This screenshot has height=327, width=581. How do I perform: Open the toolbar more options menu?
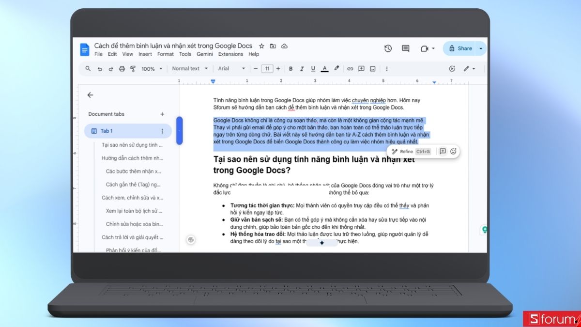[x=386, y=69]
